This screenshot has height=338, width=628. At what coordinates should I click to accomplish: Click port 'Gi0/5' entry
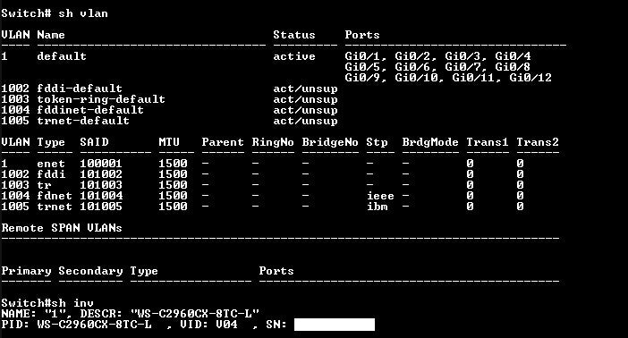click(362, 67)
